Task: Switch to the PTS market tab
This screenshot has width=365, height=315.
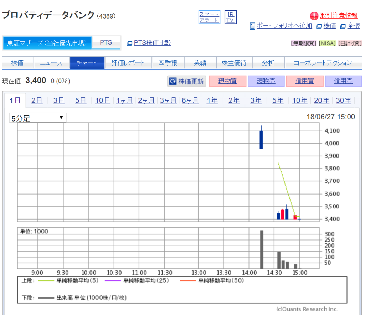Action: click(106, 42)
